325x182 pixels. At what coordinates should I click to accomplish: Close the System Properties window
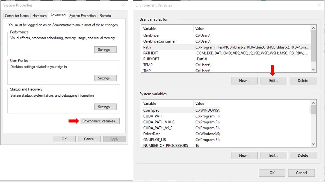[x=123, y=5]
